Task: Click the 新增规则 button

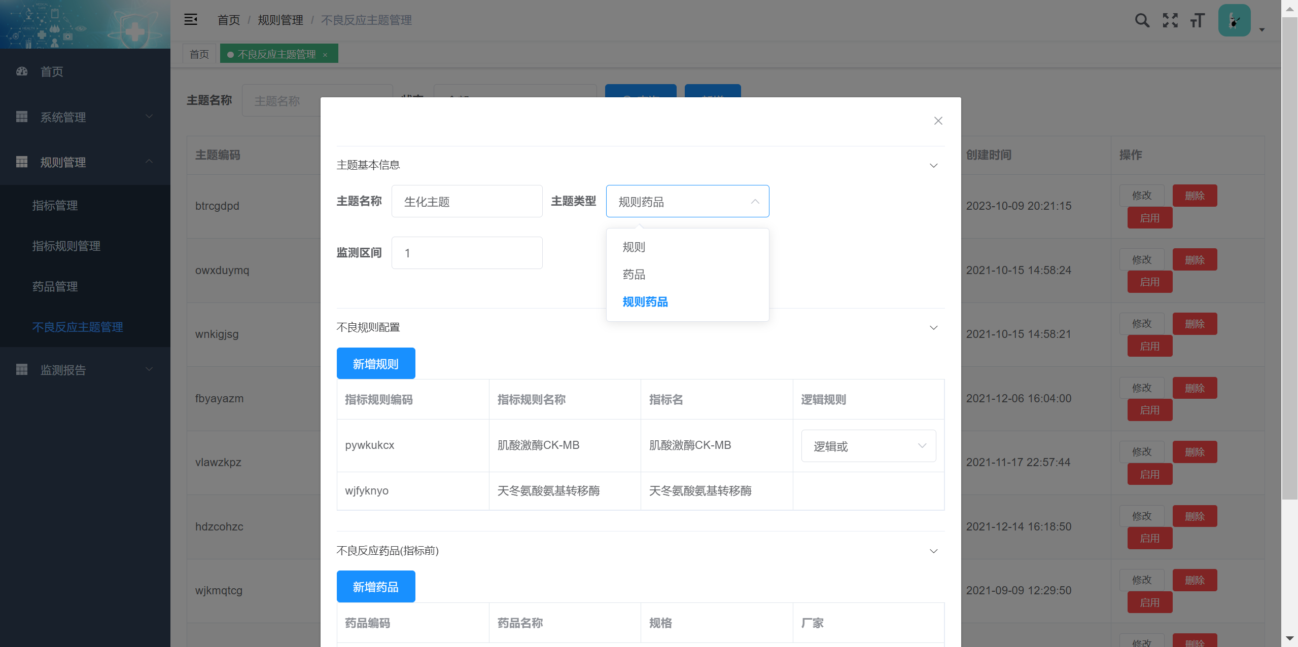Action: (x=375, y=363)
